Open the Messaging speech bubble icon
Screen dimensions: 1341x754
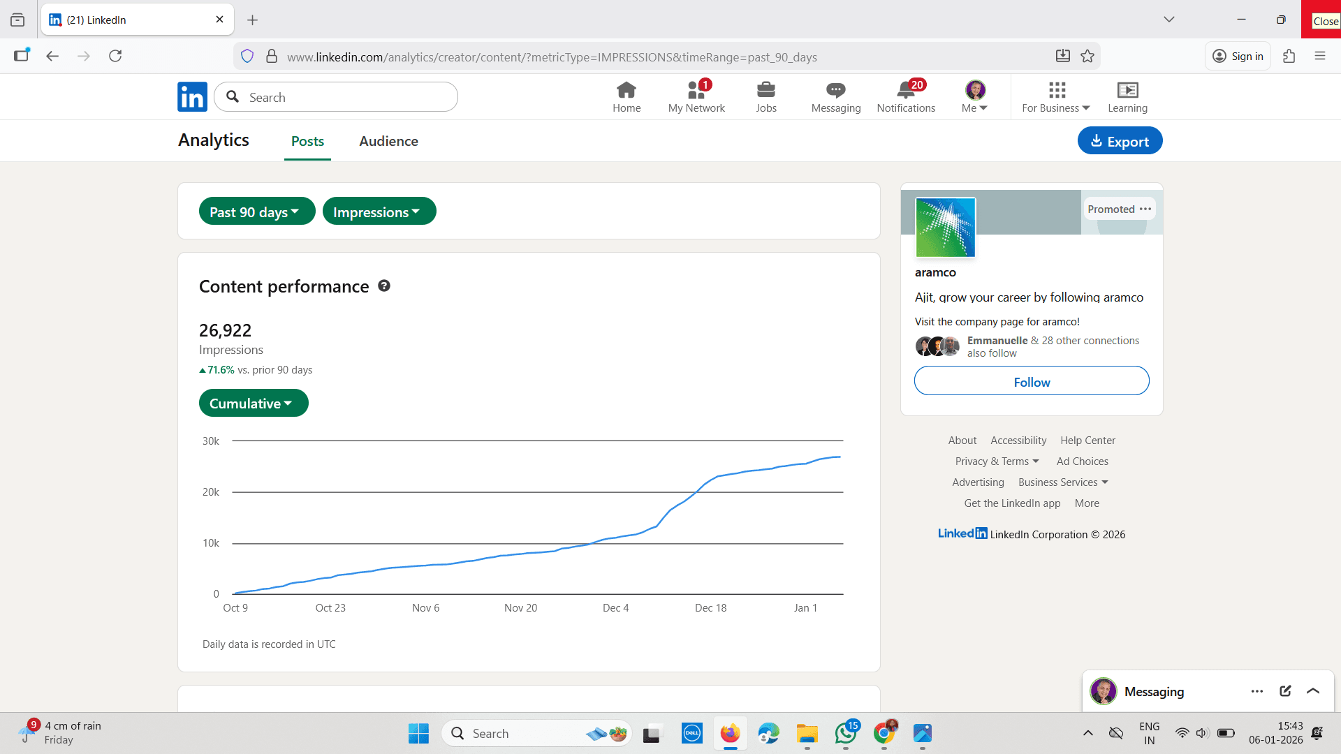pyautogui.click(x=836, y=90)
